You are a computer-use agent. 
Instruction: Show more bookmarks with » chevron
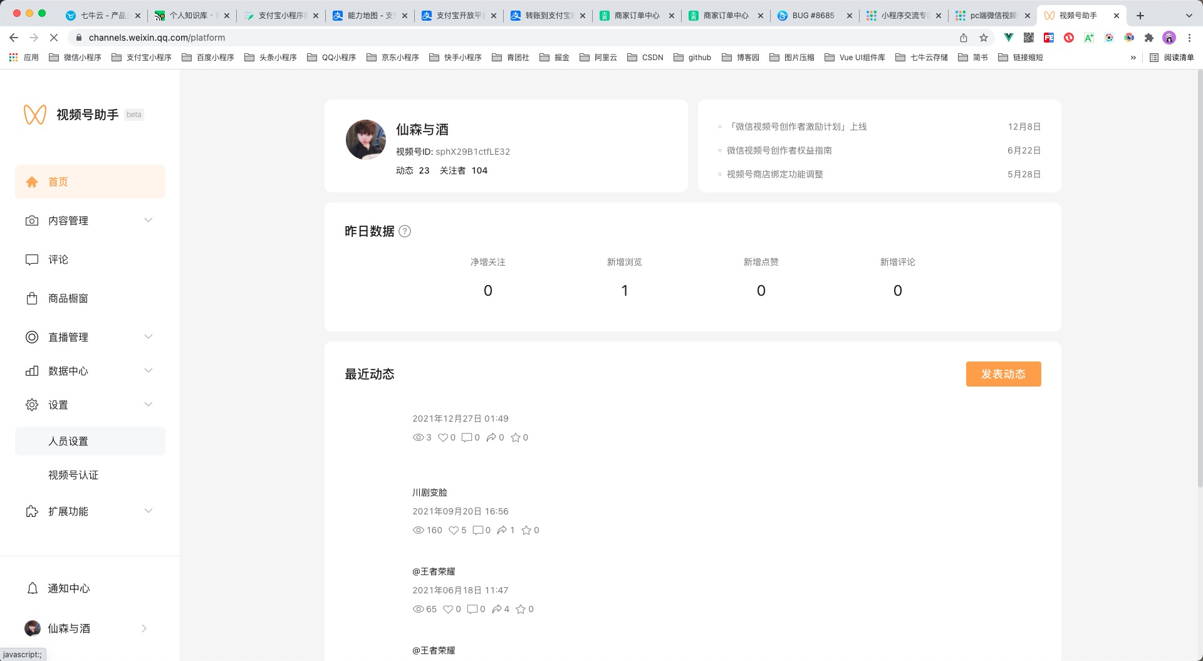click(1133, 57)
